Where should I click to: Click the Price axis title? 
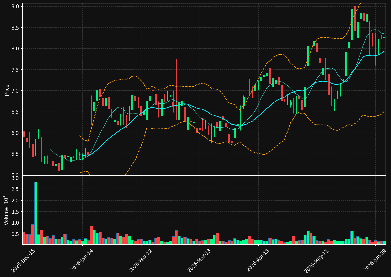click(7, 90)
